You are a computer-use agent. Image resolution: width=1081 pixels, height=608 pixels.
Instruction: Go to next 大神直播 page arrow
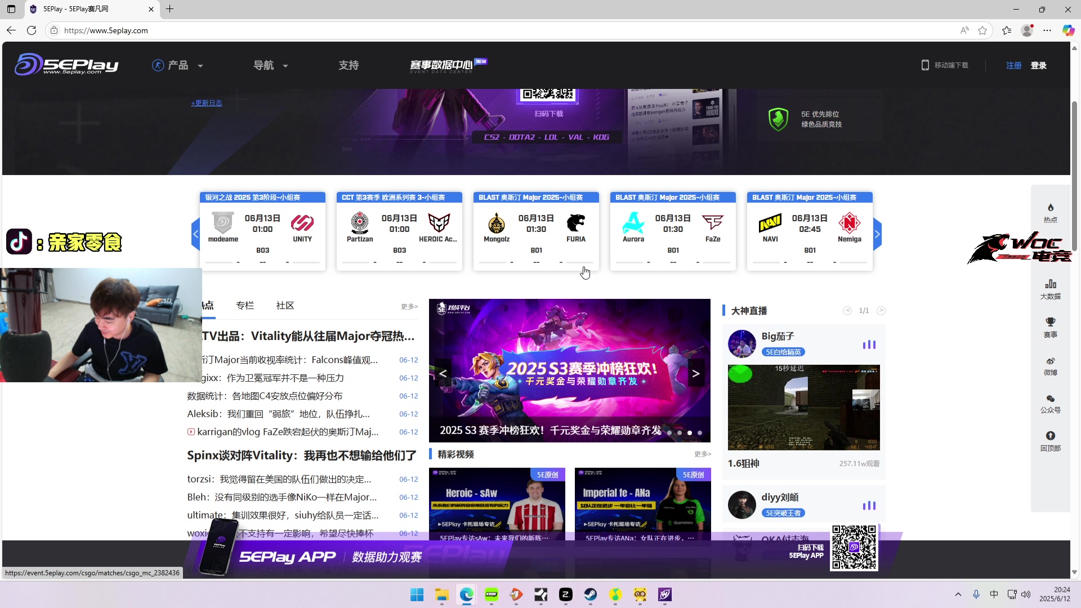point(881,311)
